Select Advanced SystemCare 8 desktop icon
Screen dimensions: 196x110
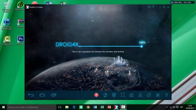tap(7, 24)
